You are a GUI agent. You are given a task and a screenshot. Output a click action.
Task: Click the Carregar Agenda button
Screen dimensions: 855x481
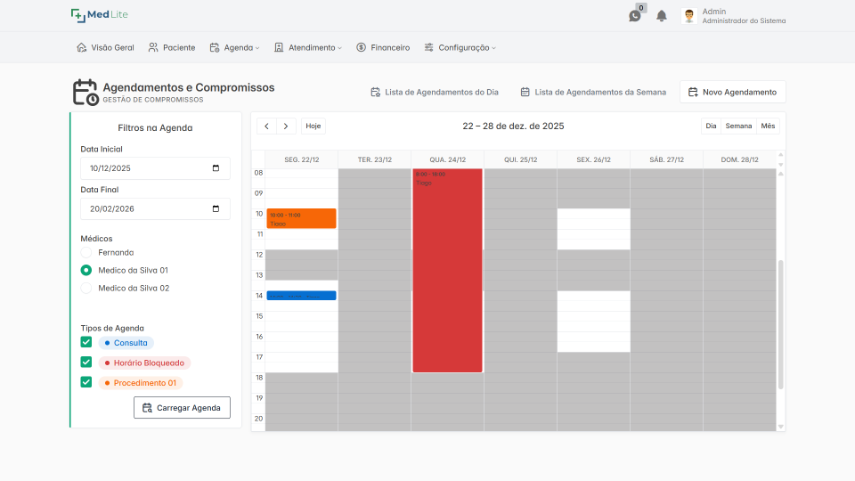point(182,407)
